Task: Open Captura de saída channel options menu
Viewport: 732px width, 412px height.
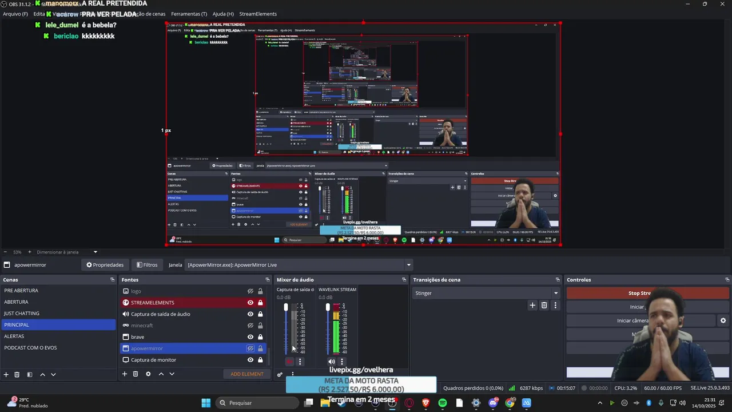Action: (300, 361)
